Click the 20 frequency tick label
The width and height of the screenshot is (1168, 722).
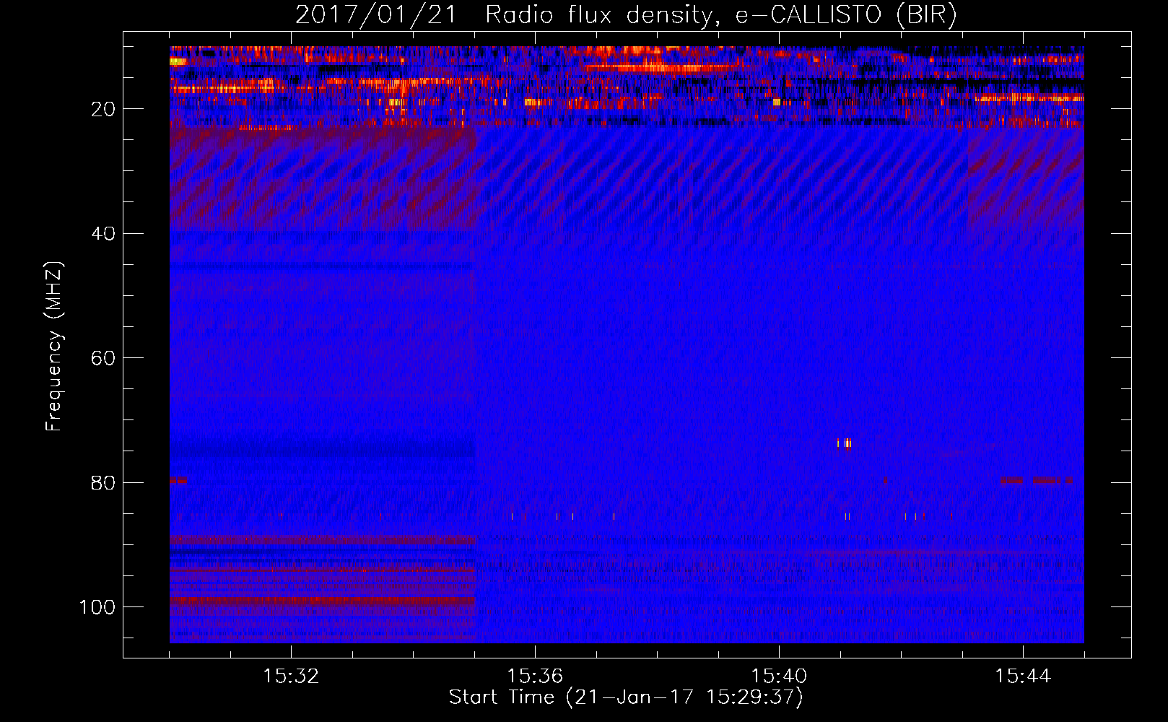coord(103,109)
